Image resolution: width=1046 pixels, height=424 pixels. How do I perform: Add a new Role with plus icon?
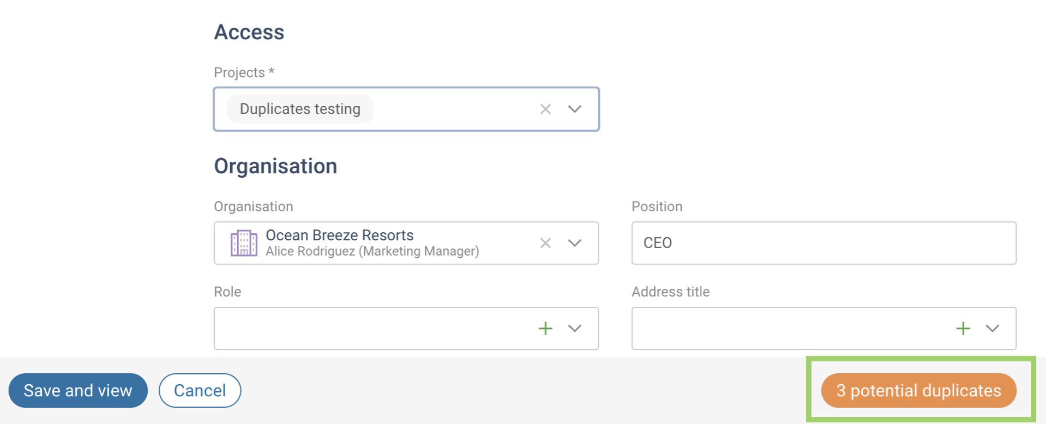[x=545, y=328]
